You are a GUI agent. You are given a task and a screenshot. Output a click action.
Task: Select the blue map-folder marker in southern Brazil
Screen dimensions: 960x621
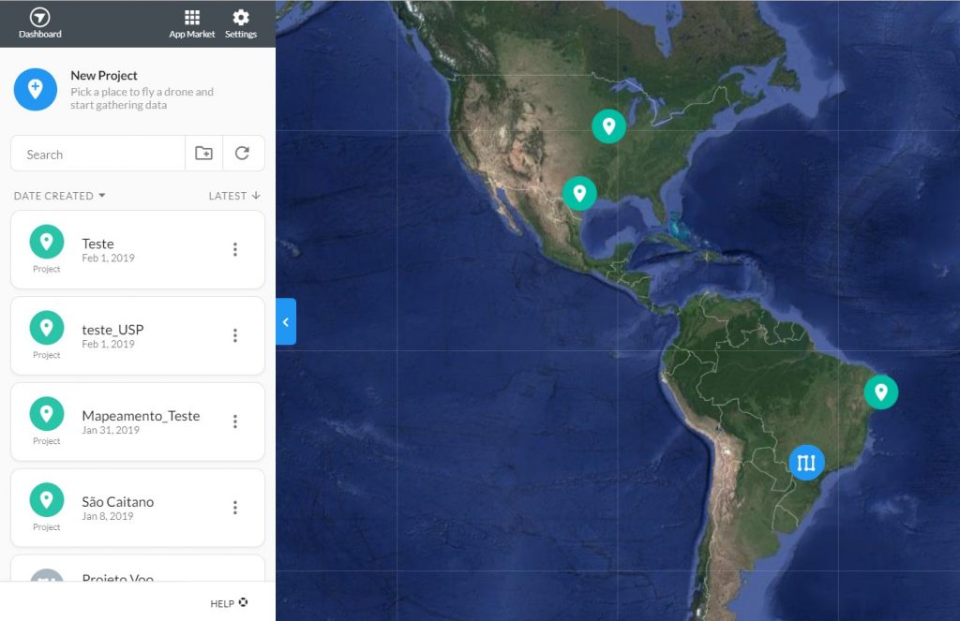point(806,463)
